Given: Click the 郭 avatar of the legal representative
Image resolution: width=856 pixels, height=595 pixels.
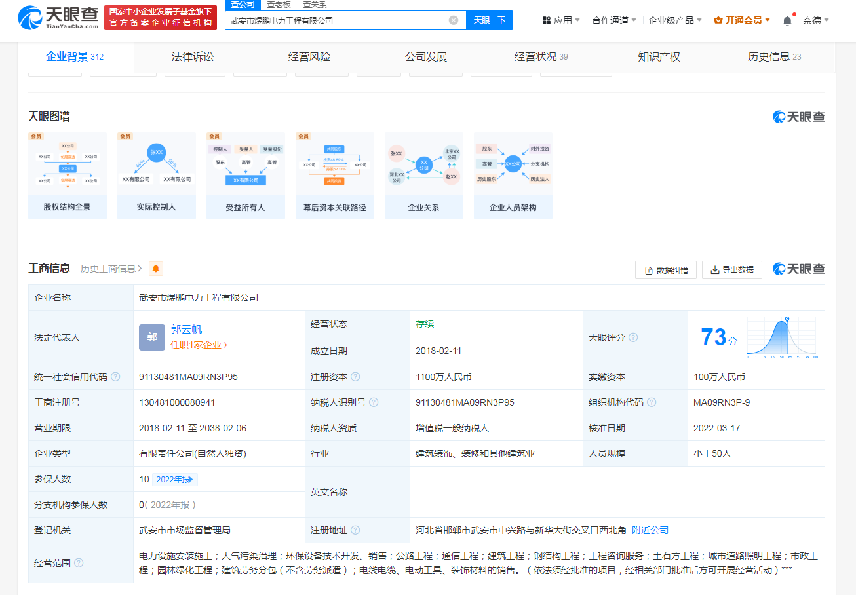Looking at the screenshot, I should pyautogui.click(x=152, y=337).
